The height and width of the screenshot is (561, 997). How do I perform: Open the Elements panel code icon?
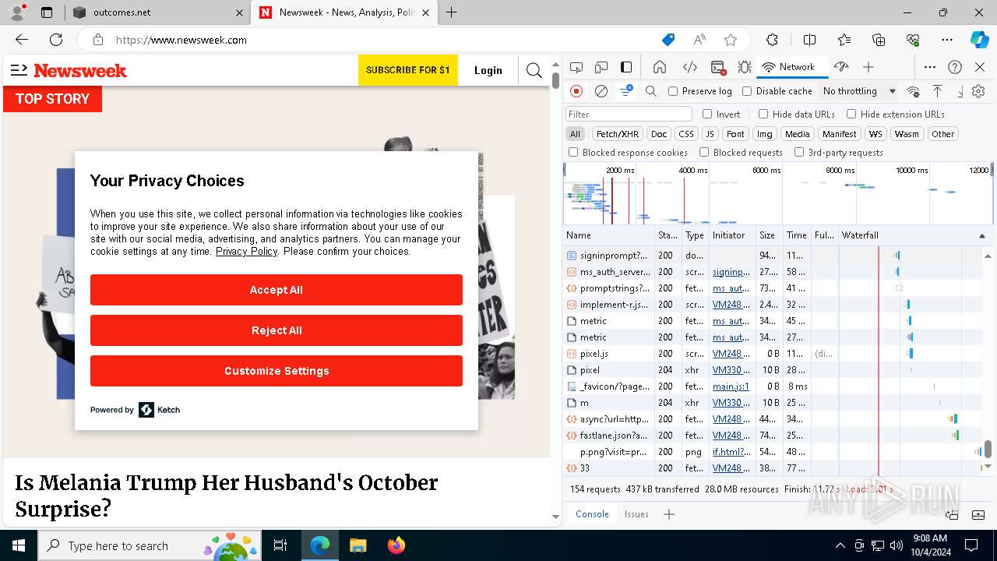689,67
